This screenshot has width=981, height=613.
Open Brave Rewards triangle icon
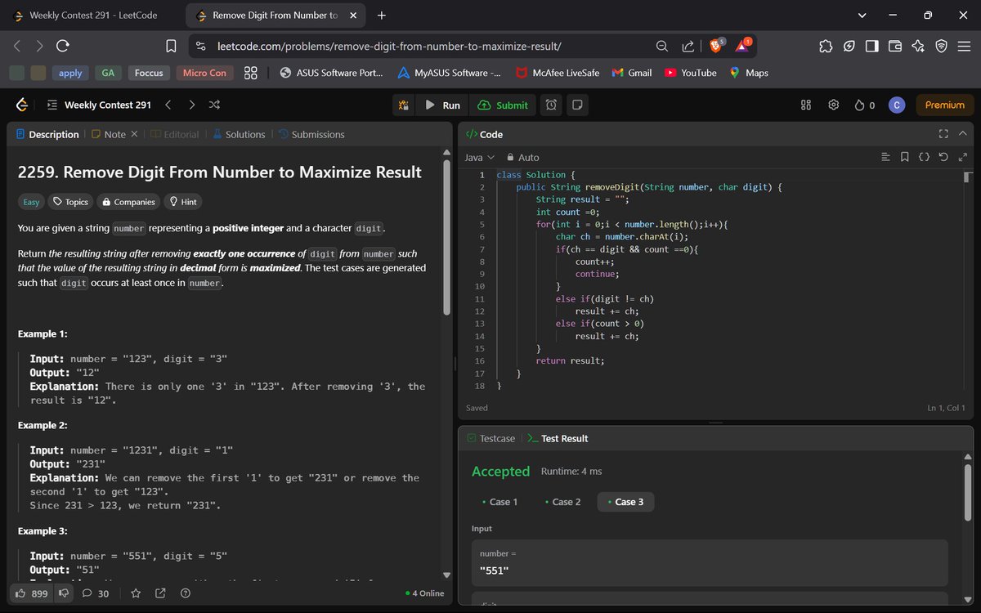(x=744, y=46)
